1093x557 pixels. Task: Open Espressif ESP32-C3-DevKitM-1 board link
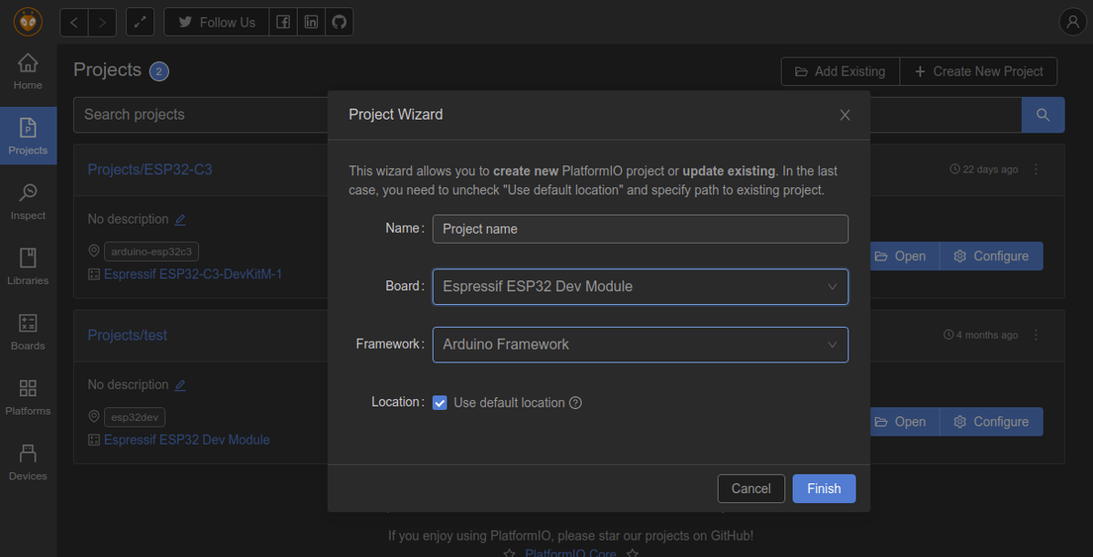pyautogui.click(x=193, y=274)
